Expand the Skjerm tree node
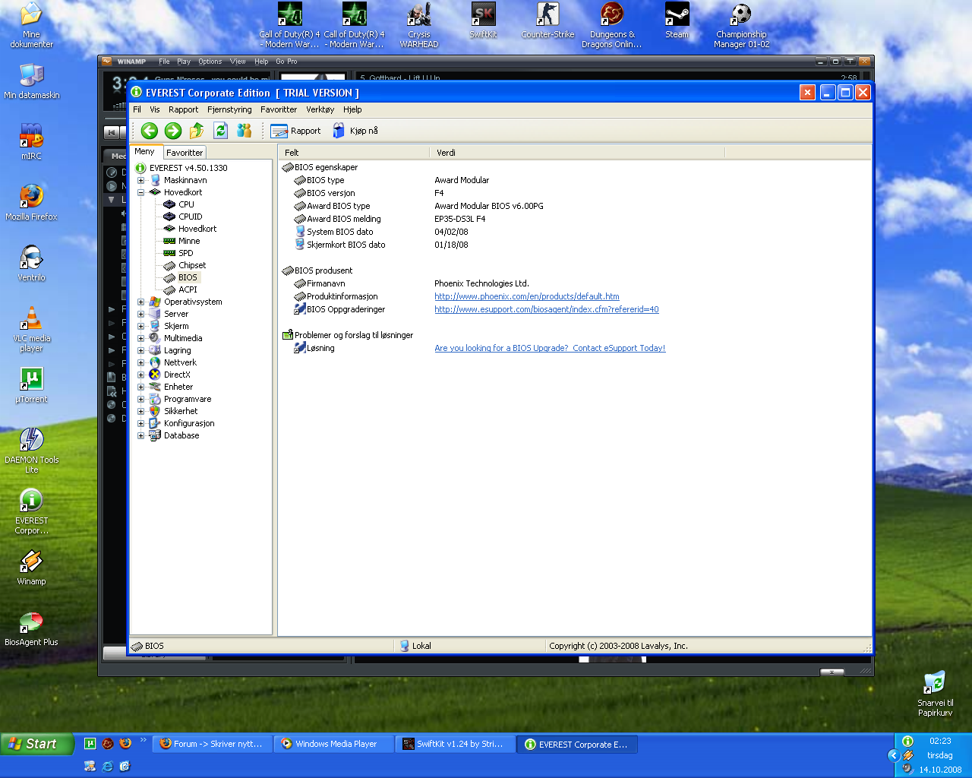Viewport: 972px width, 778px height. click(x=140, y=326)
